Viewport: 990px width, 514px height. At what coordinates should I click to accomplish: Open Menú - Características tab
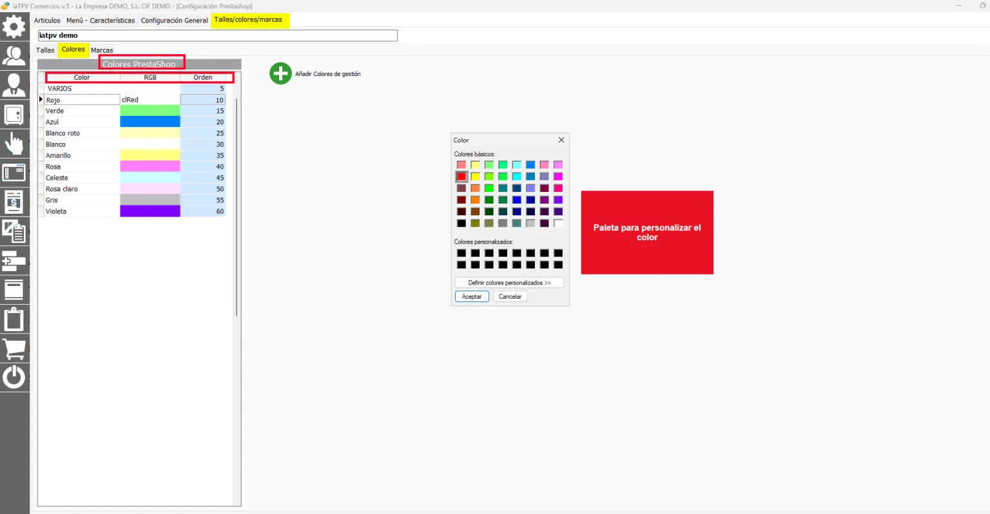tap(101, 21)
